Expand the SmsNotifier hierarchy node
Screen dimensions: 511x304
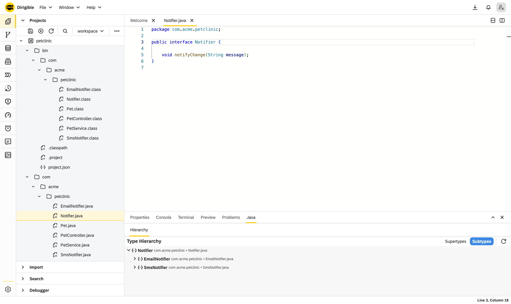[x=135, y=268]
